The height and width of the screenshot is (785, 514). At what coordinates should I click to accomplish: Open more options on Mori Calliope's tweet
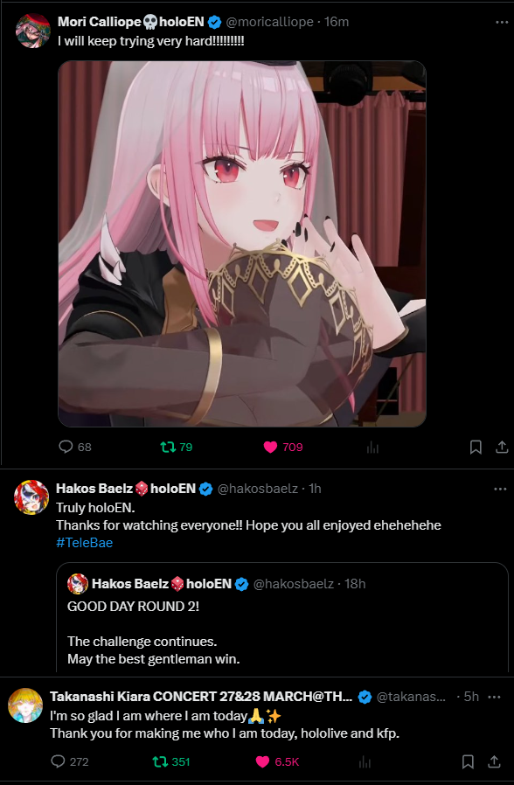point(502,22)
